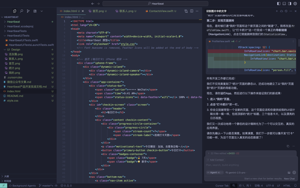Viewport: 300px width, 188px height.
Task: Click the settings gear in title bar
Action: point(295,3)
